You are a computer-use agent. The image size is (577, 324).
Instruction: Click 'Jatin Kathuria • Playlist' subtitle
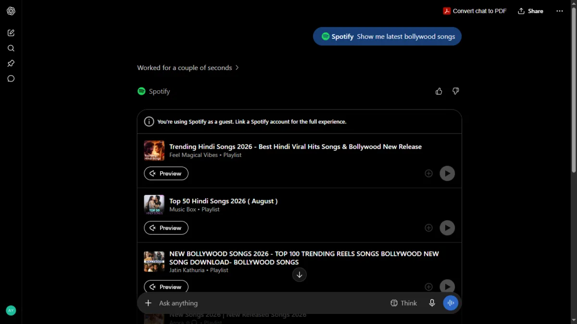point(199,270)
